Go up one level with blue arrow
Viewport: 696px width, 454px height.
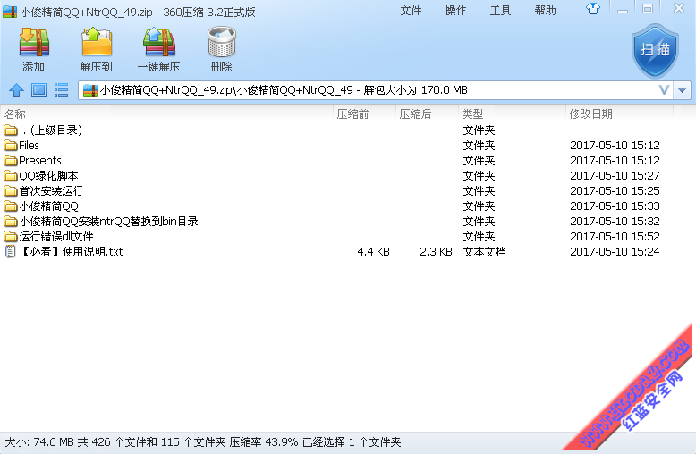pos(17,90)
